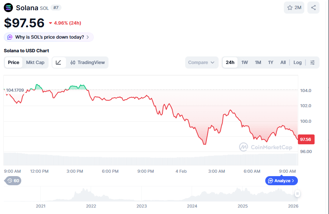The image size is (329, 214).
Task: Click the 97.56 current price label
Action: pyautogui.click(x=305, y=139)
